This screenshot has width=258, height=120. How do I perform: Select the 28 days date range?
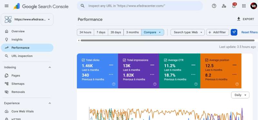[x=116, y=32]
